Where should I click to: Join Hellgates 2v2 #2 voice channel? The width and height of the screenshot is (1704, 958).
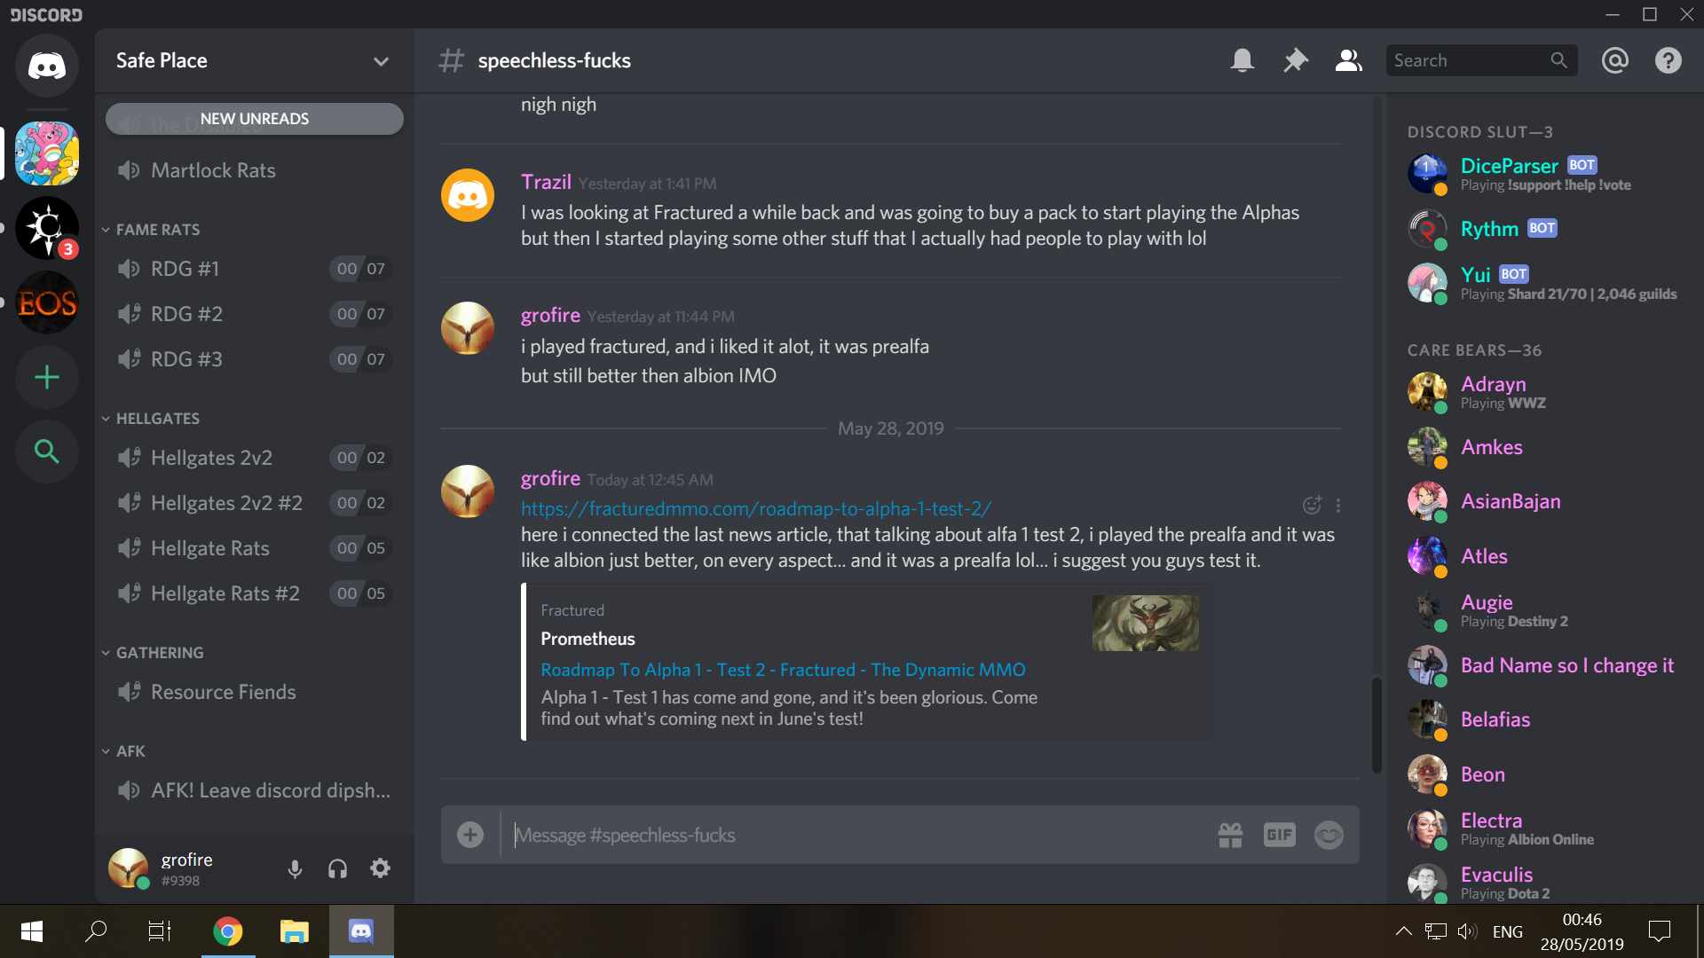pos(254,503)
